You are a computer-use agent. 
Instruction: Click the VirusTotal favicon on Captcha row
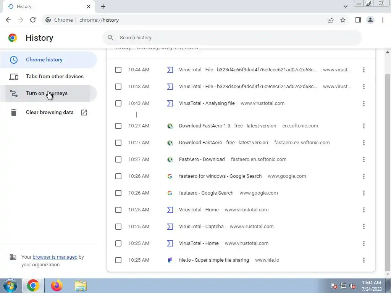coord(170,227)
